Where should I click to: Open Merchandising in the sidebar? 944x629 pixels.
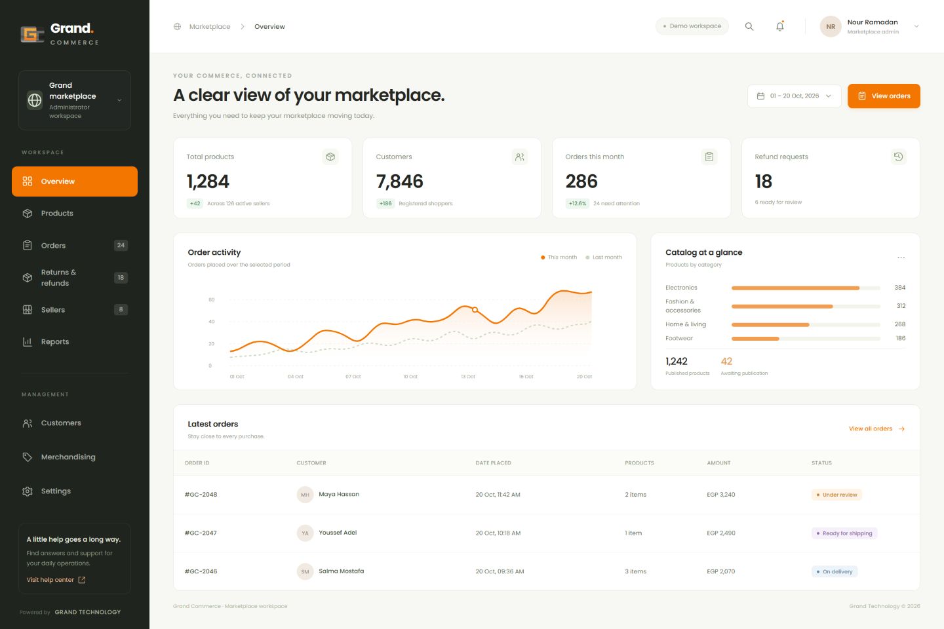(75, 457)
